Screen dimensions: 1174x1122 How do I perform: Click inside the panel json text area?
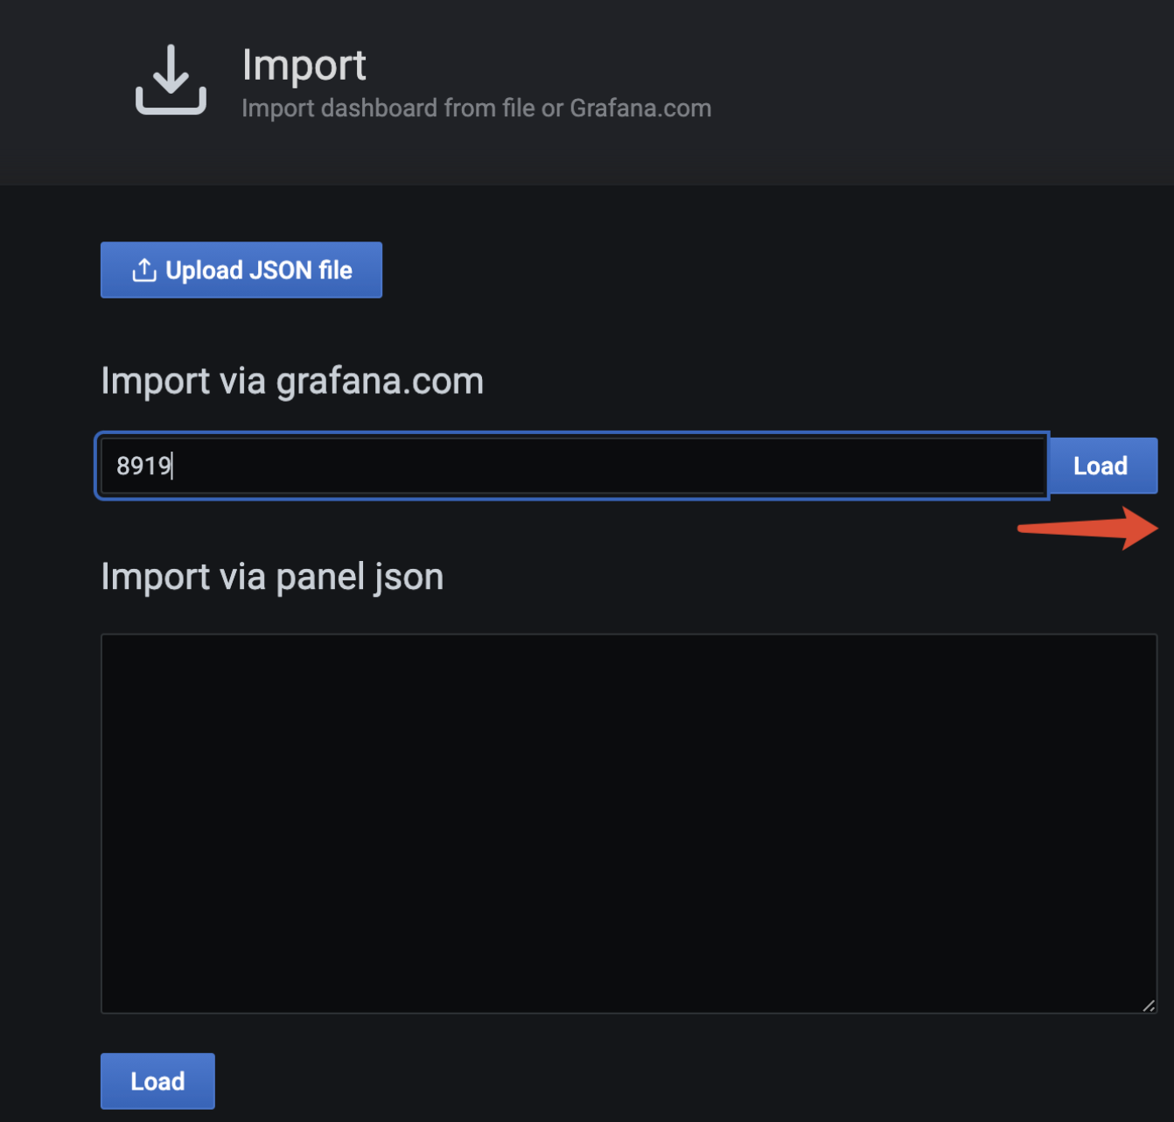pyautogui.click(x=629, y=824)
